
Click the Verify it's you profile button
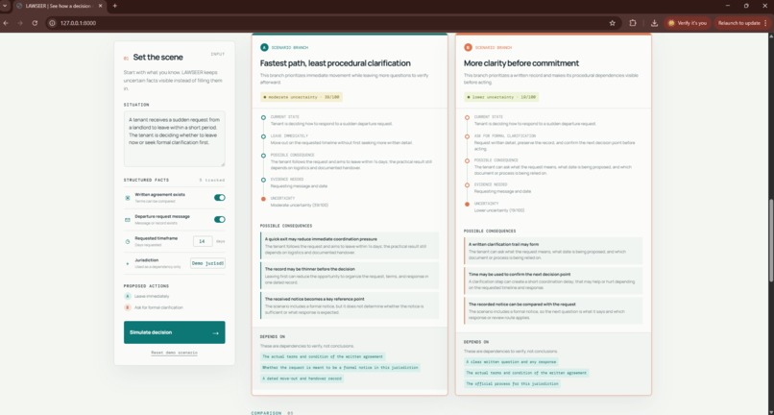688,23
